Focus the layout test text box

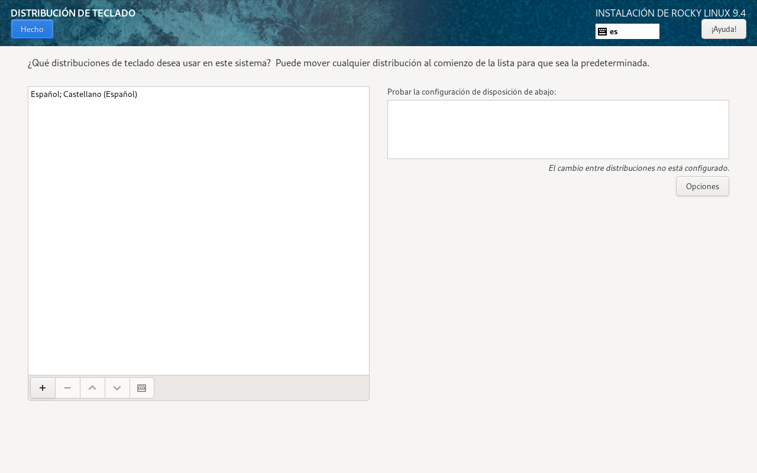[x=558, y=129]
